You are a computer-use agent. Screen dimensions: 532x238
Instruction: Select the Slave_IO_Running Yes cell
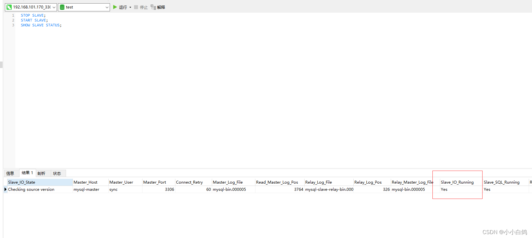[x=461, y=189]
